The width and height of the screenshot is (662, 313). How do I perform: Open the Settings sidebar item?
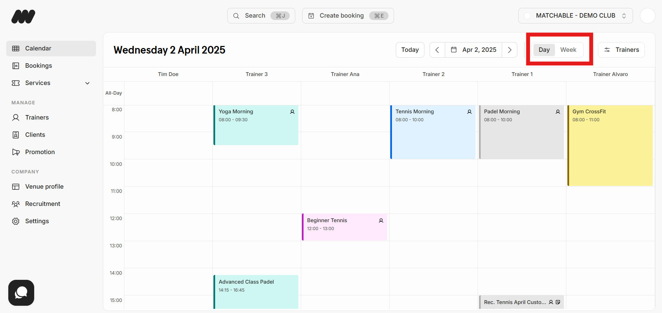[37, 221]
